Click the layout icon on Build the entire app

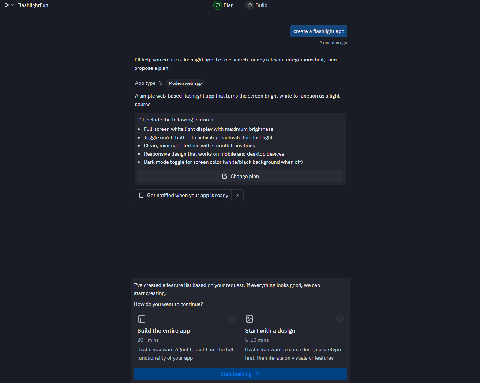[x=142, y=319]
